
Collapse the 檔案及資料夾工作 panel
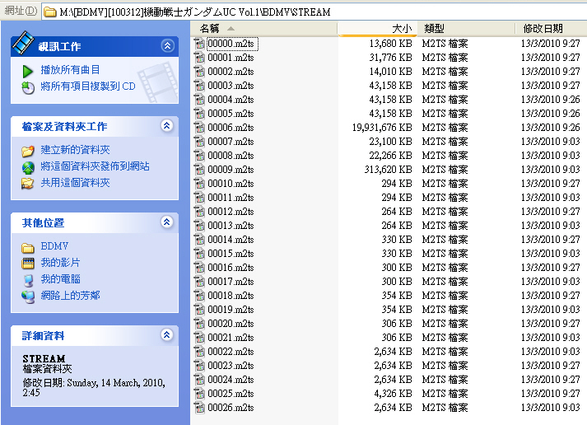(167, 125)
